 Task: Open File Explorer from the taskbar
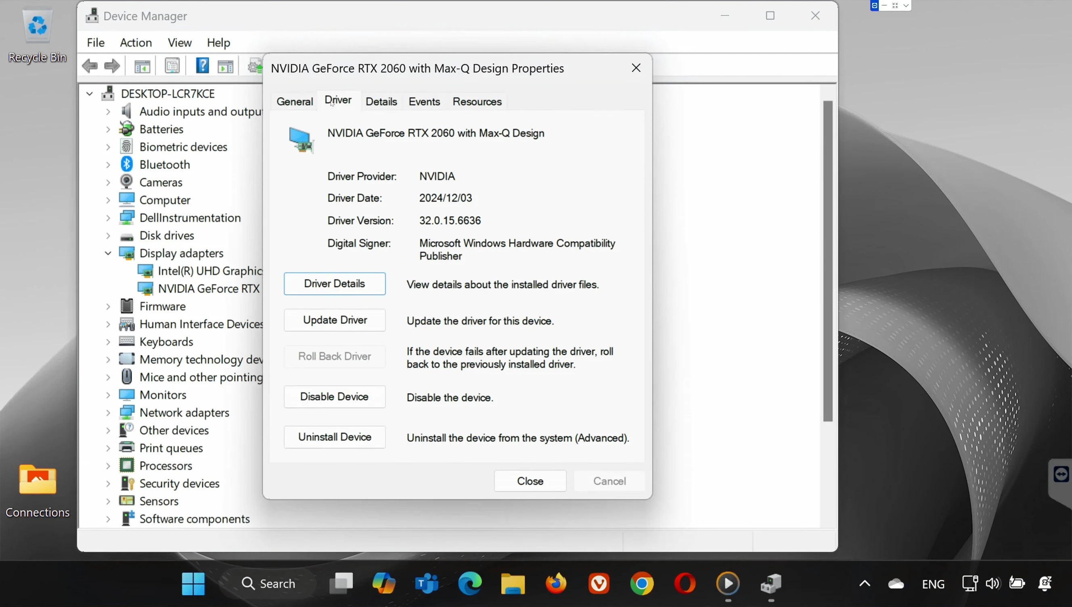click(513, 584)
